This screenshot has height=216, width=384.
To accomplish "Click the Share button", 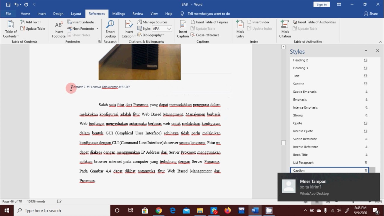I will pyautogui.click(x=371, y=13).
